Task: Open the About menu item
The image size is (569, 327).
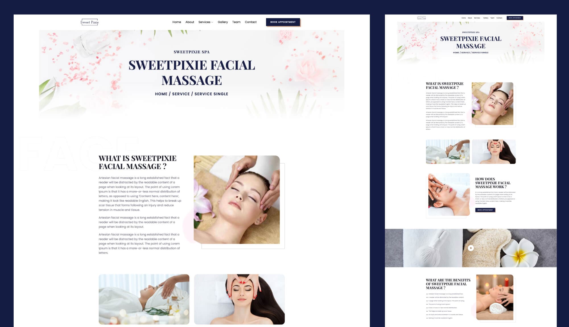Action: point(189,22)
